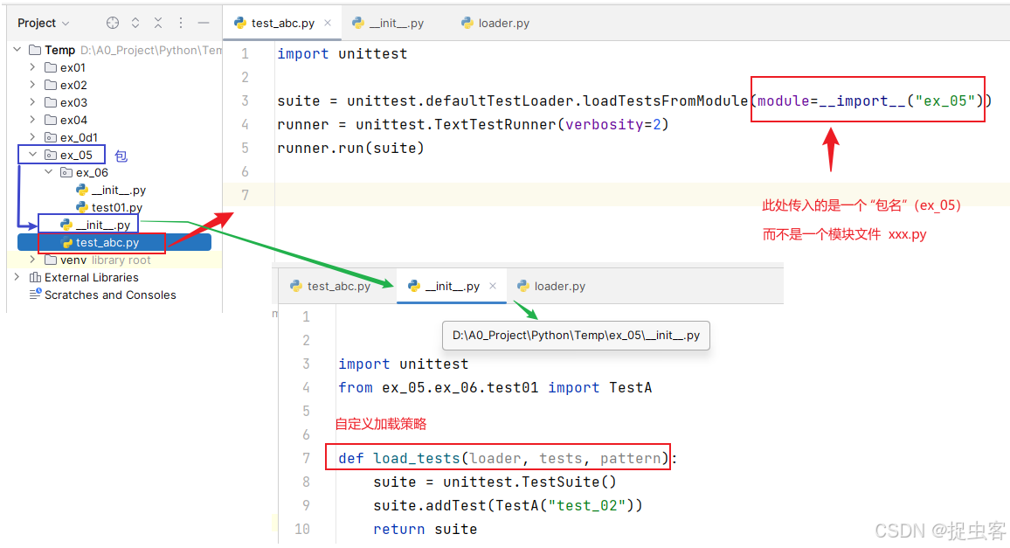
Task: Click line number 7 in lower editor gutter
Action: pyautogui.click(x=306, y=458)
